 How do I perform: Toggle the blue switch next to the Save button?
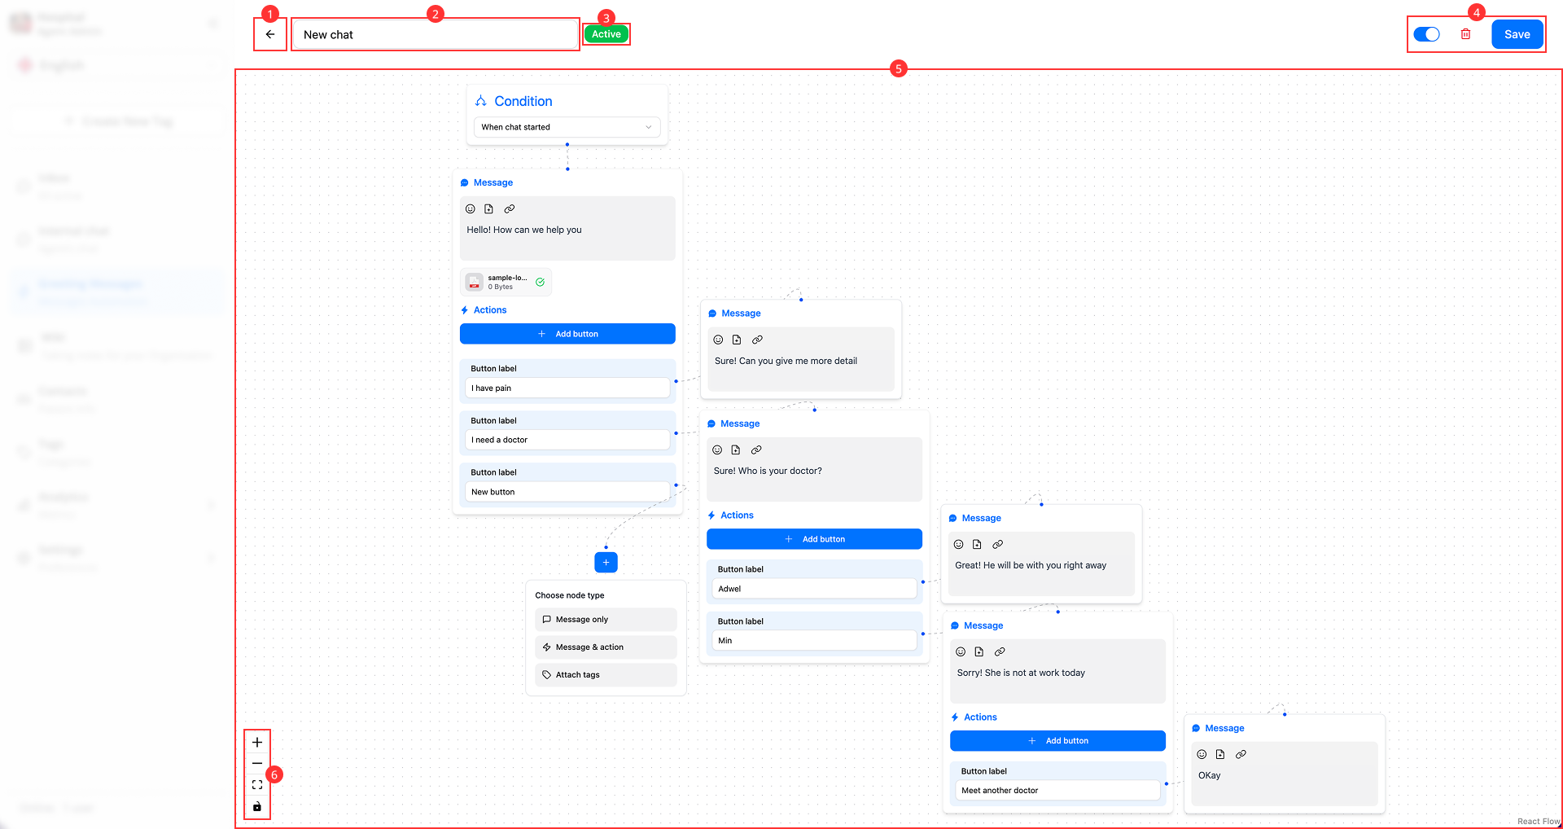pyautogui.click(x=1427, y=34)
